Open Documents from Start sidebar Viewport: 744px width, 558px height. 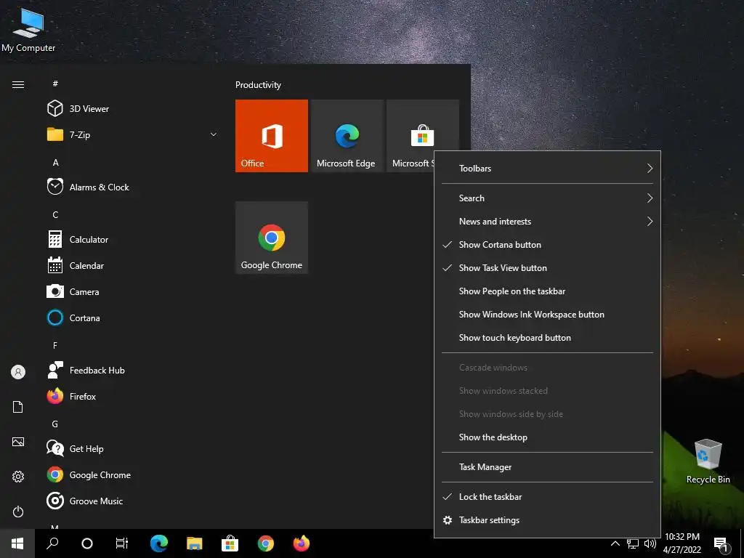click(x=18, y=407)
